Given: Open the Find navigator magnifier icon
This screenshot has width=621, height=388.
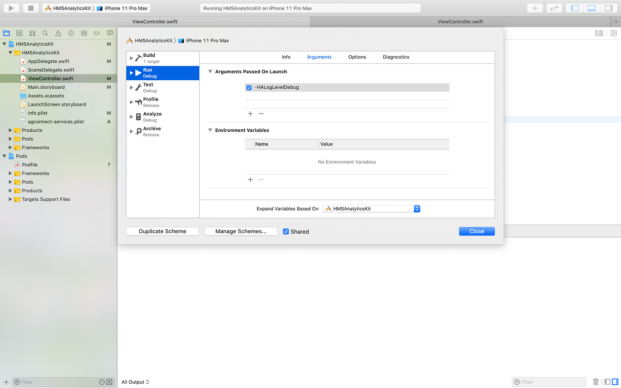Looking at the screenshot, I should 45,33.
